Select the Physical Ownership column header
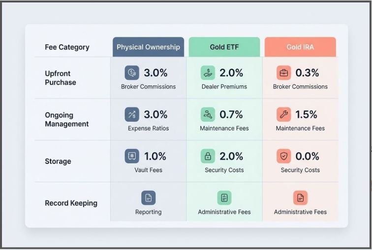 click(x=148, y=47)
